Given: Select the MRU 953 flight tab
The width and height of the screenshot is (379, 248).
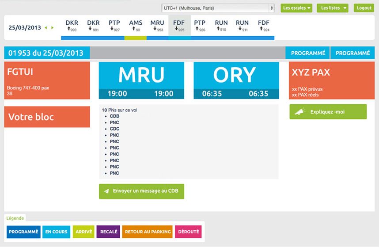Looking at the screenshot, I should [x=157, y=26].
